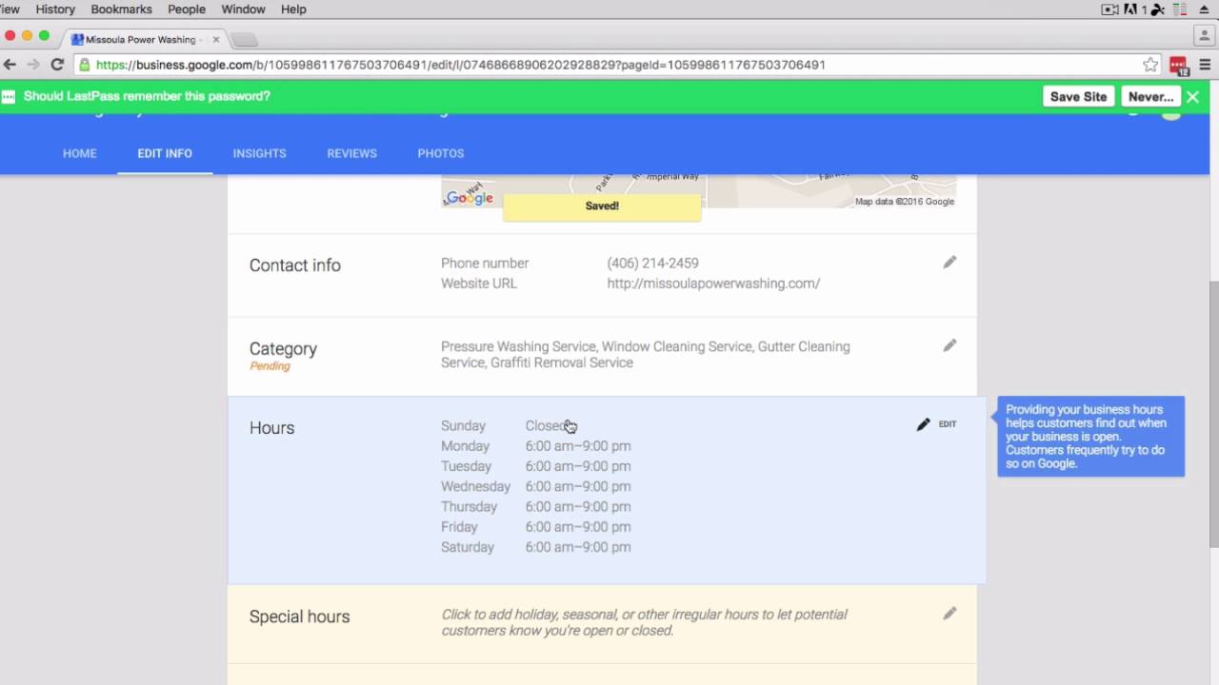Viewport: 1219px width, 685px height.
Task: Click the Pending status label
Action: click(x=270, y=366)
